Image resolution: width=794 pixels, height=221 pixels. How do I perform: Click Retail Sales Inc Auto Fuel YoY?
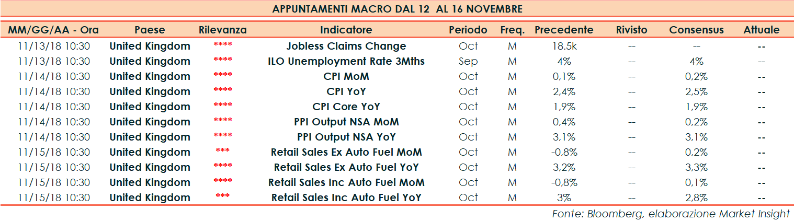point(346,198)
